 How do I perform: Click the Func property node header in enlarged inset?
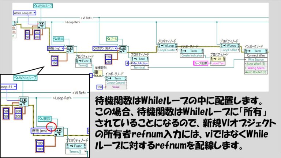point(76,146)
